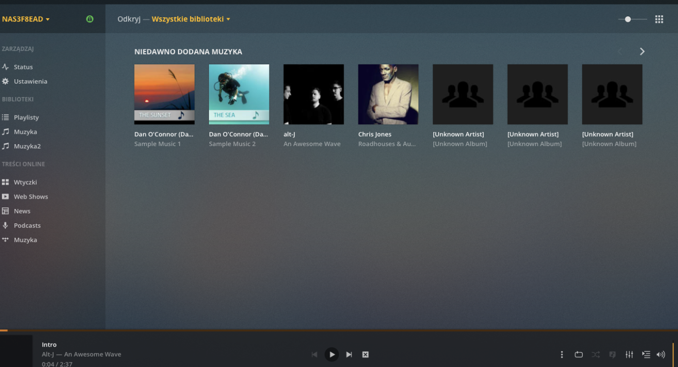Click Odkryj in the top bar

[129, 19]
